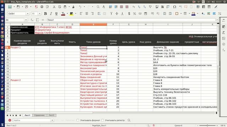Open the trash icon in Ubuntu launcher
The image size is (227, 127).
(x=2, y=125)
